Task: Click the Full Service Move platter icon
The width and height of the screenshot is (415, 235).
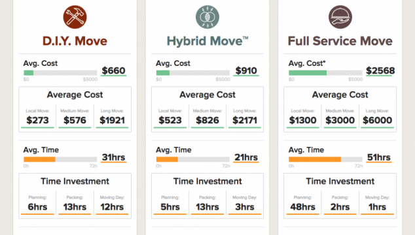Action: (x=340, y=17)
